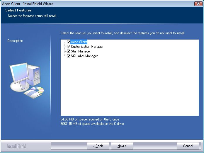
Task: Go back with the Back button
Action: pyautogui.click(x=98, y=146)
